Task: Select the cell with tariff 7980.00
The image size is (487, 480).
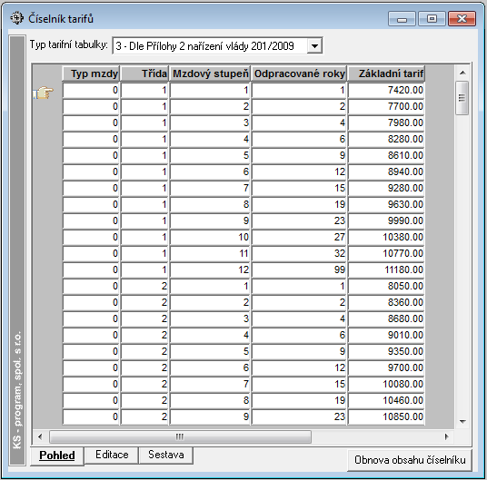Action: [x=386, y=122]
